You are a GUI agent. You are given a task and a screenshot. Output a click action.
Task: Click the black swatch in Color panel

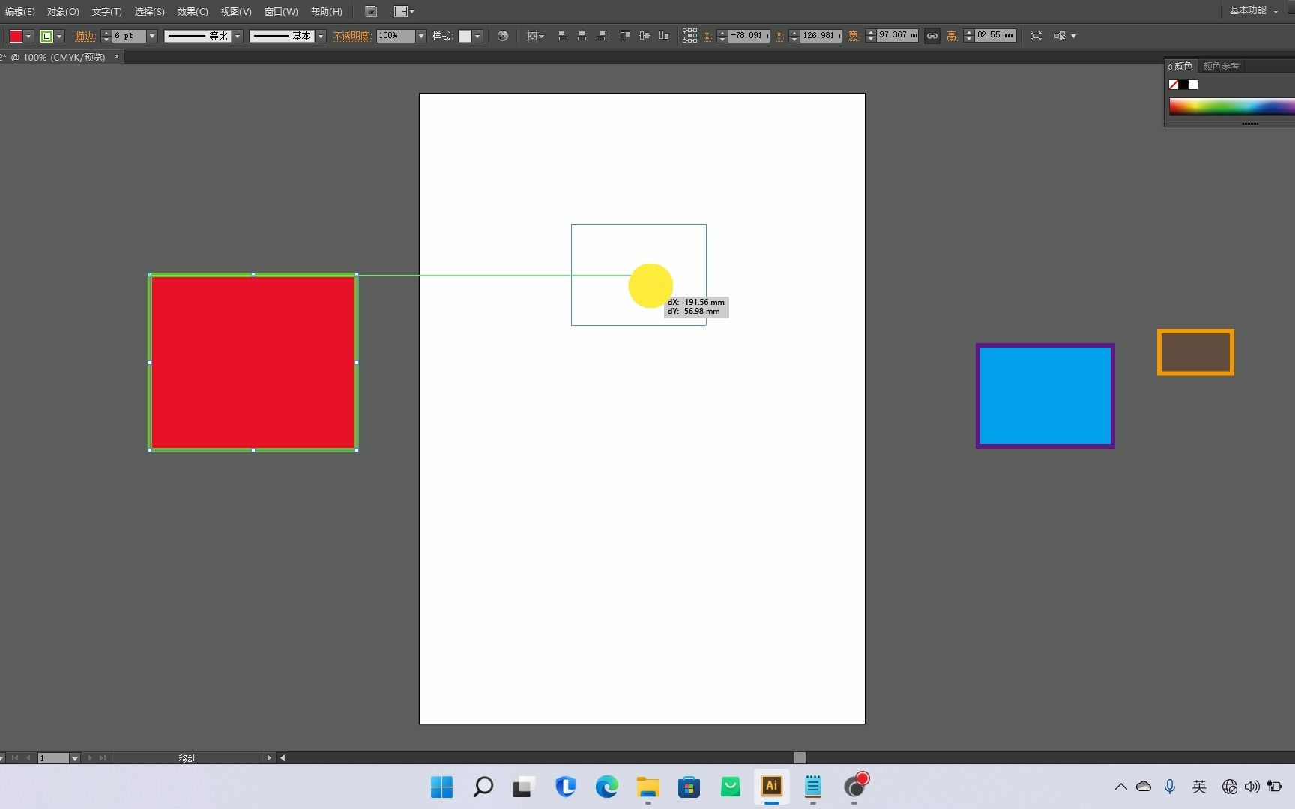tap(1183, 85)
